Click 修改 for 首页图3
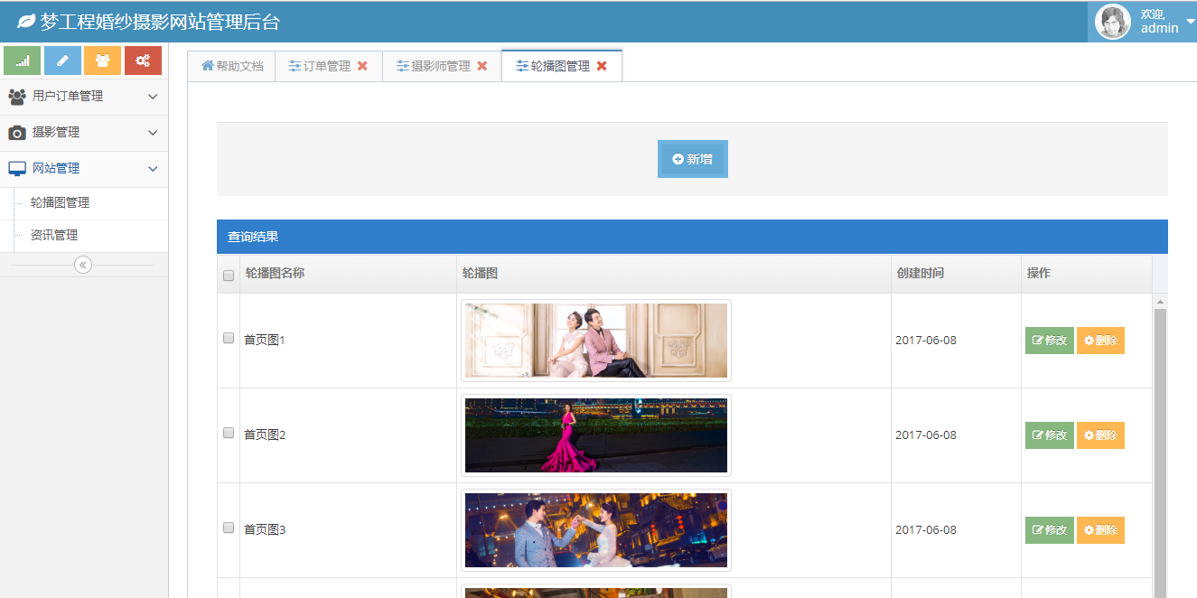Screen dimensions: 1197x598 (1050, 530)
